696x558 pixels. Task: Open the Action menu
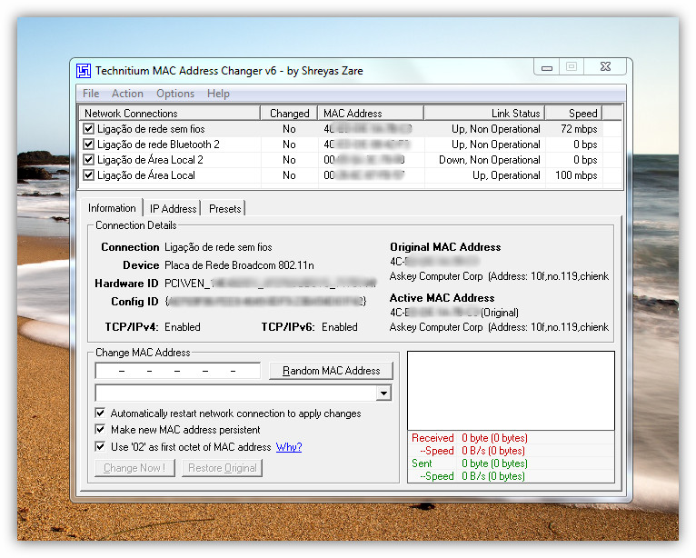click(x=127, y=94)
